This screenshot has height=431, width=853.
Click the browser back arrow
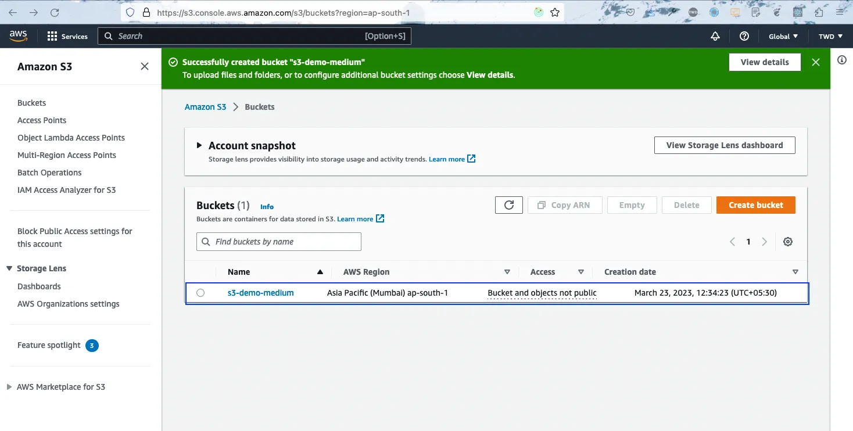click(14, 12)
